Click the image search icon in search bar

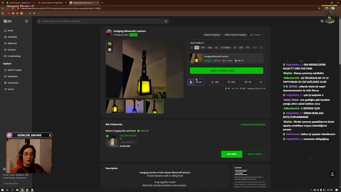pos(166,21)
